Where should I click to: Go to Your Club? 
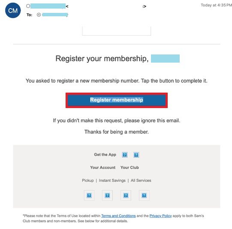[130, 167]
